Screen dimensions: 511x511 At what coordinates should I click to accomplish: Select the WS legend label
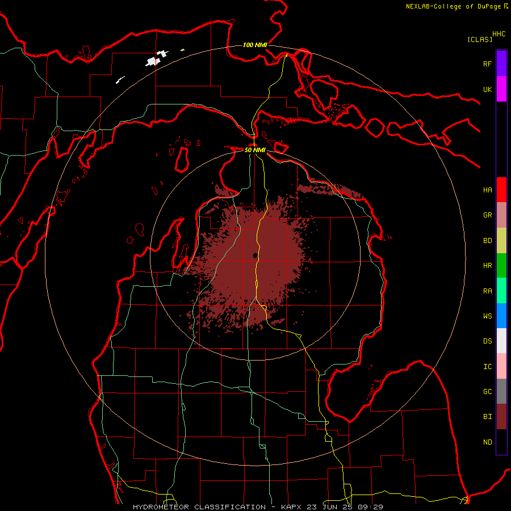(x=487, y=316)
